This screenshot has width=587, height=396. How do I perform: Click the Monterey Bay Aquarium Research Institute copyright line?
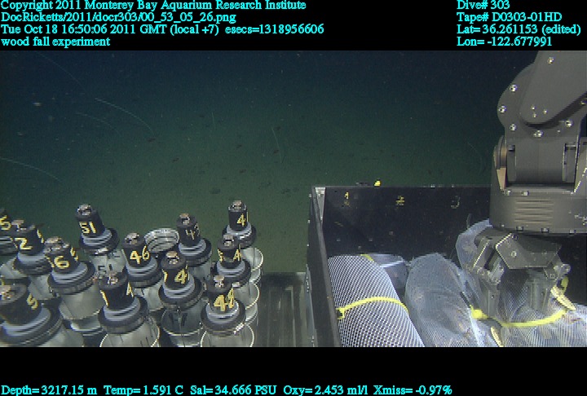pos(153,6)
